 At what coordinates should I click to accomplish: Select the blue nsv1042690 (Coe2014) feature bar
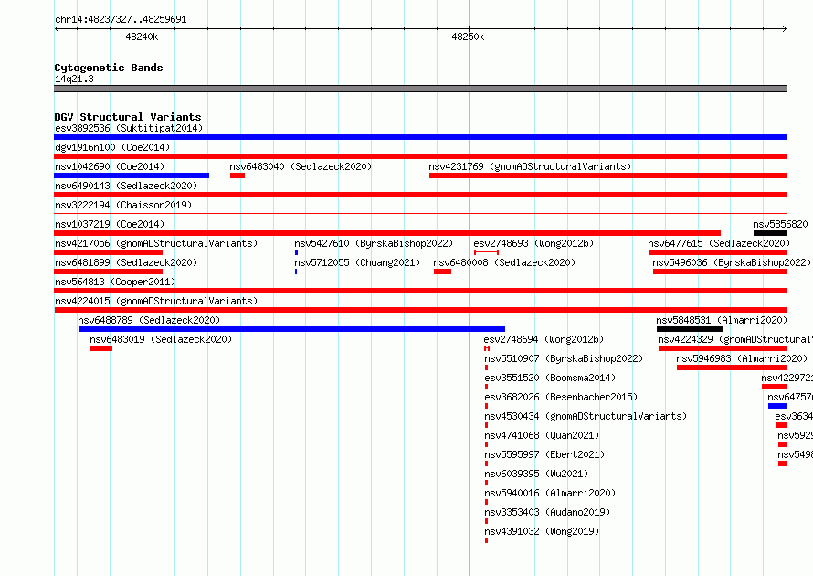pos(132,176)
